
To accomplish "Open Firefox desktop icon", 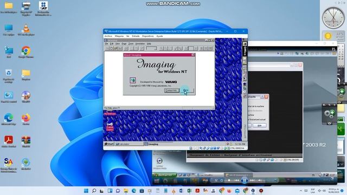I will (x=26, y=119).
